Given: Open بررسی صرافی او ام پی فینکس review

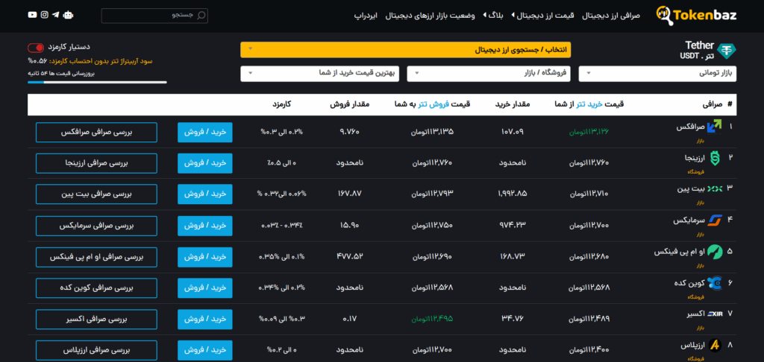Looking at the screenshot, I should click(96, 257).
